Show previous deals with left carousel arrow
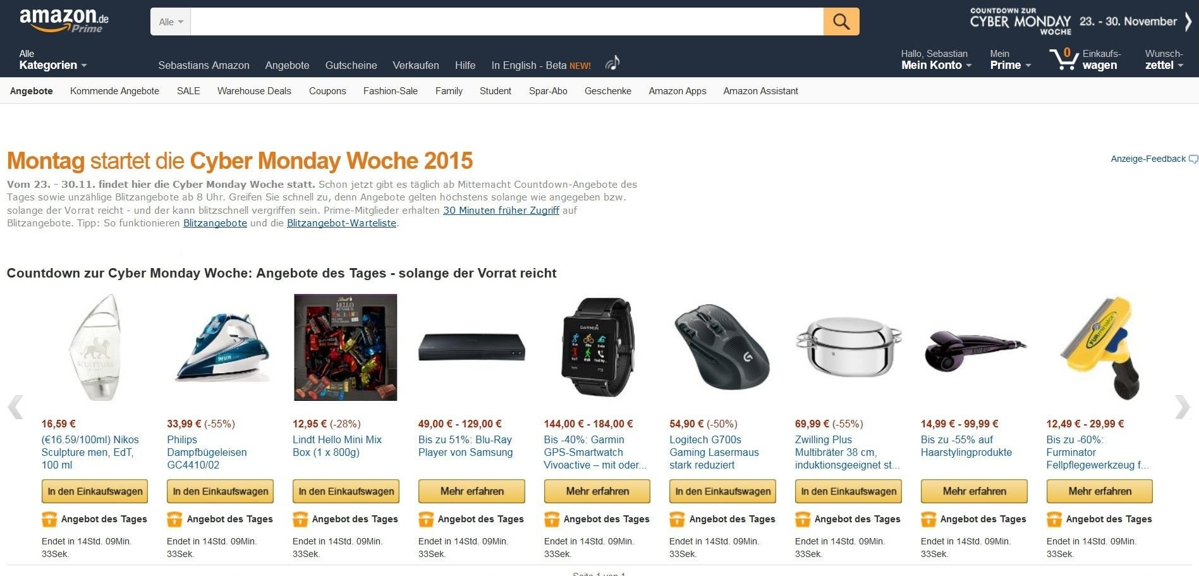 coord(15,407)
